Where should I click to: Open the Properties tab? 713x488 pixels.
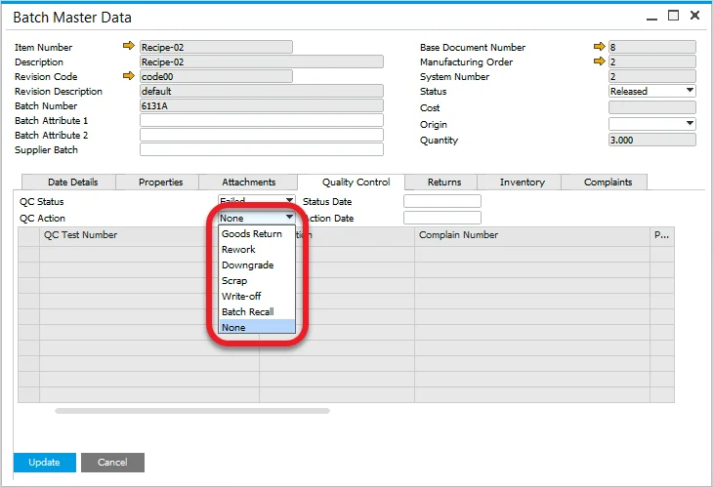pyautogui.click(x=160, y=183)
